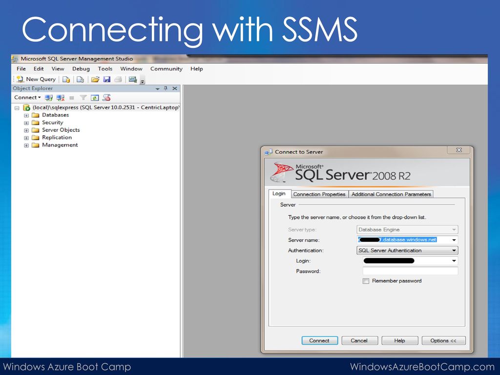
Task: Click the Filter funnel icon
Action: [83, 98]
